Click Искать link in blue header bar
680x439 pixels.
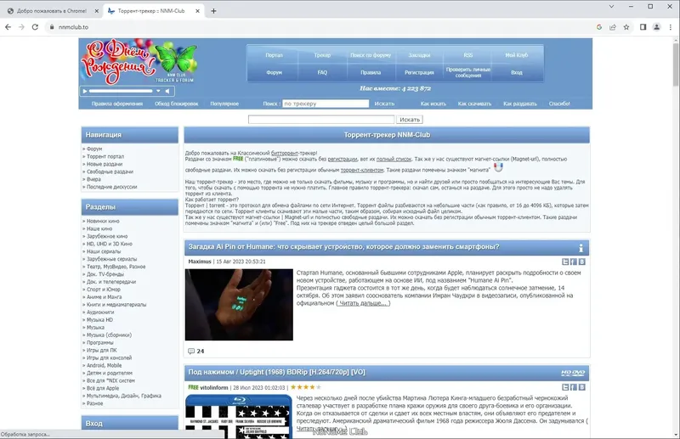384,104
